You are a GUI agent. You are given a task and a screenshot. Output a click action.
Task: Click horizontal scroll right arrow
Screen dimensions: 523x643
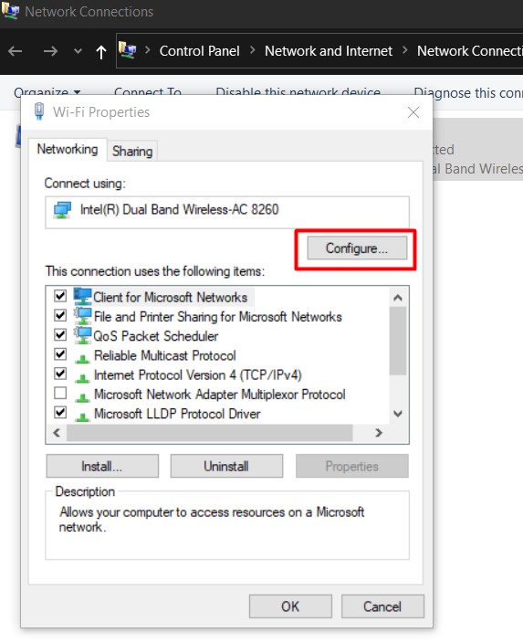[379, 433]
